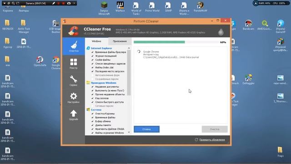
Task: Open the Очистка cleaner section
Action: [x=74, y=46]
